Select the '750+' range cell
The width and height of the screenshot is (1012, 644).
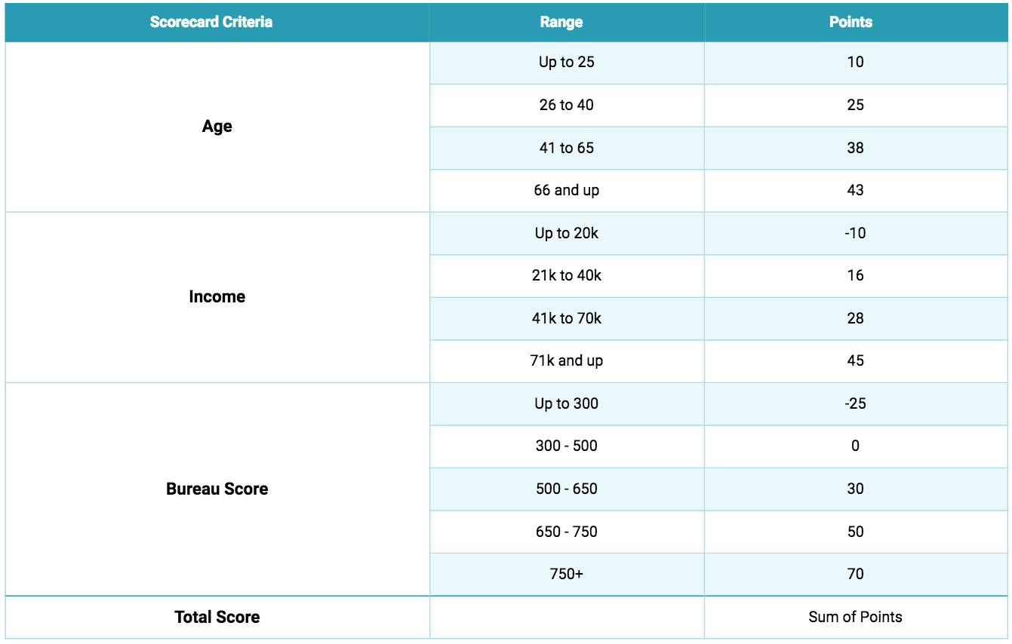coord(567,574)
